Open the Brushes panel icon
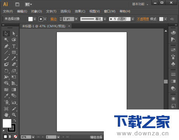The width and height of the screenshot is (179, 140). point(173,57)
